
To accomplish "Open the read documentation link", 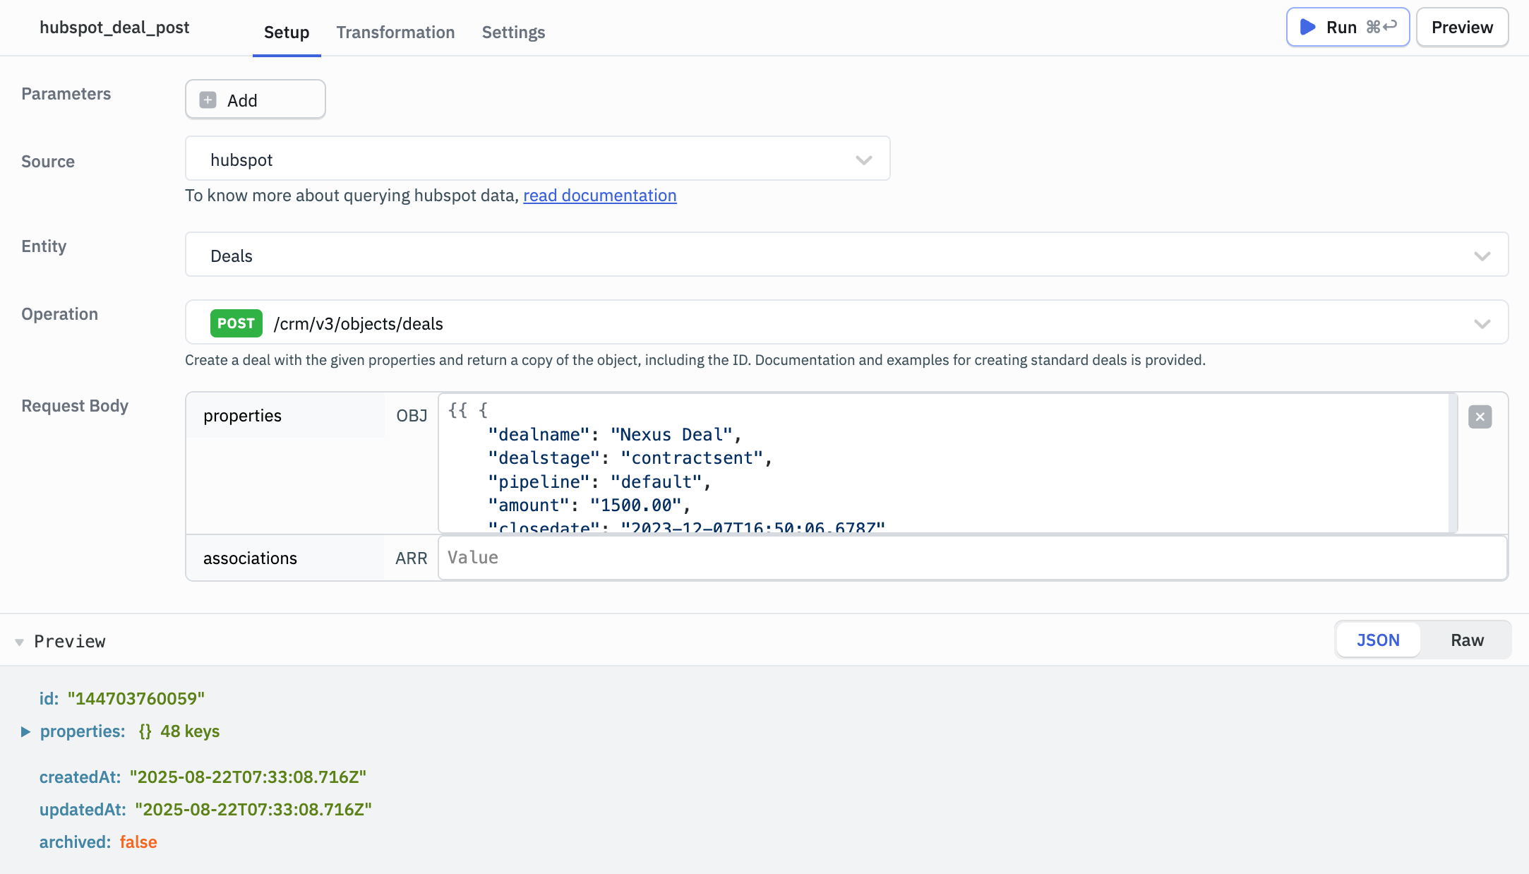I will [599, 196].
